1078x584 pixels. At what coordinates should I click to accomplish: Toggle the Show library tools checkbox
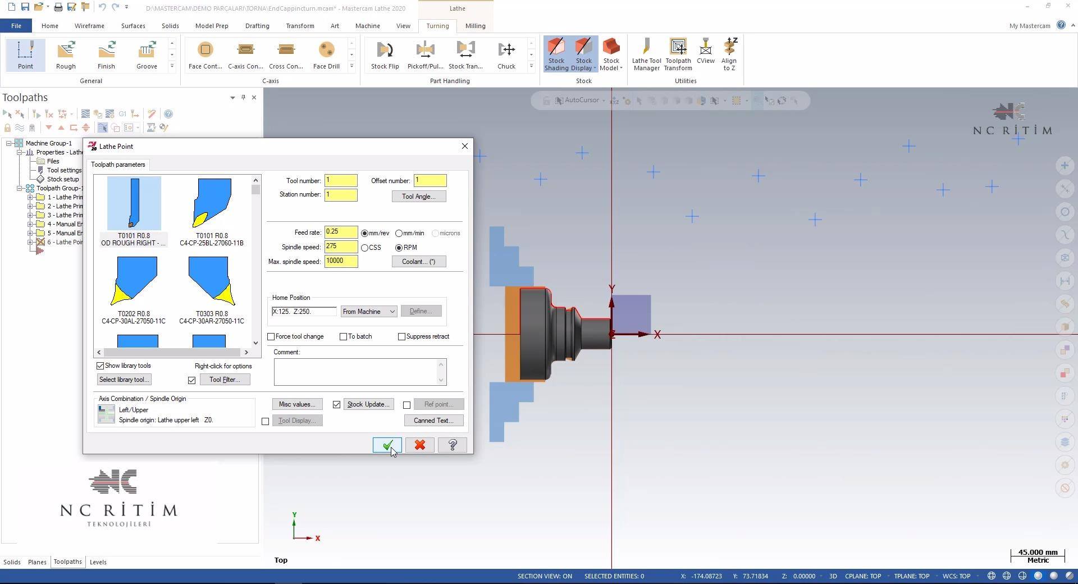coord(101,366)
